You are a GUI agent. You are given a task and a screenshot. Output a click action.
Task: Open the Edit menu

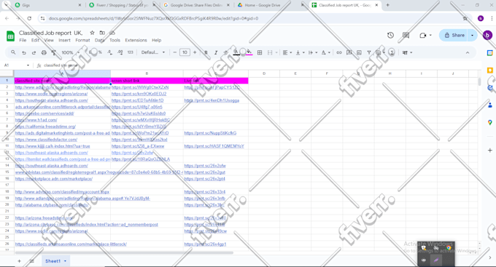click(35, 40)
